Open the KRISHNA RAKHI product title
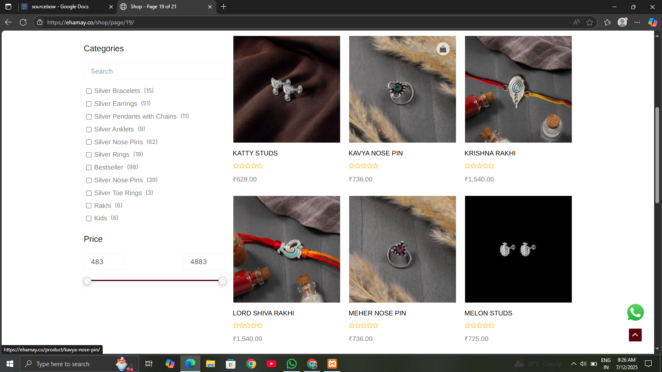Image resolution: width=662 pixels, height=372 pixels. tap(490, 153)
